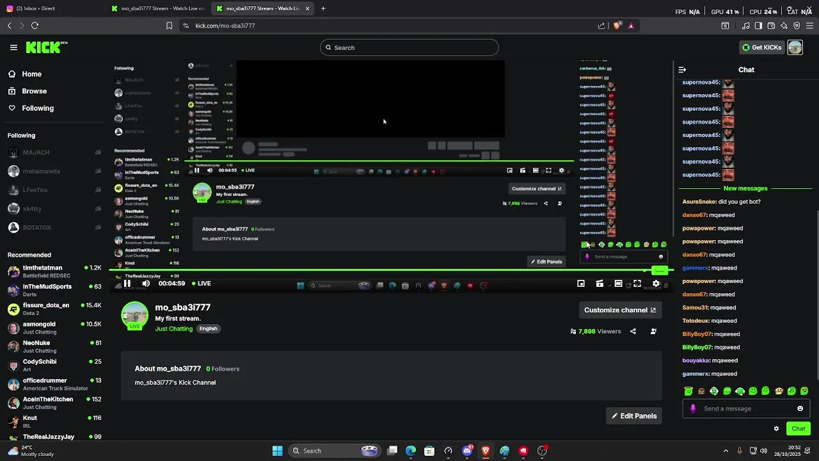This screenshot has height=461, width=819.
Task: Enter fullscreen mode in player
Action: [637, 284]
